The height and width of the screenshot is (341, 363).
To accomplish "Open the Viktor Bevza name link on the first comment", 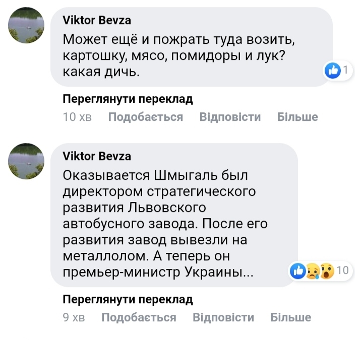I will tap(97, 20).
